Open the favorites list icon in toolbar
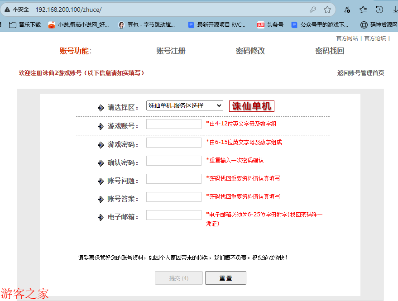This screenshot has height=301, width=398. (363, 10)
